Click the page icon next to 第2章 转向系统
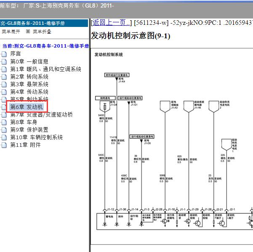Image resolution: width=253 pixels, height=252 pixels. [x=4, y=77]
